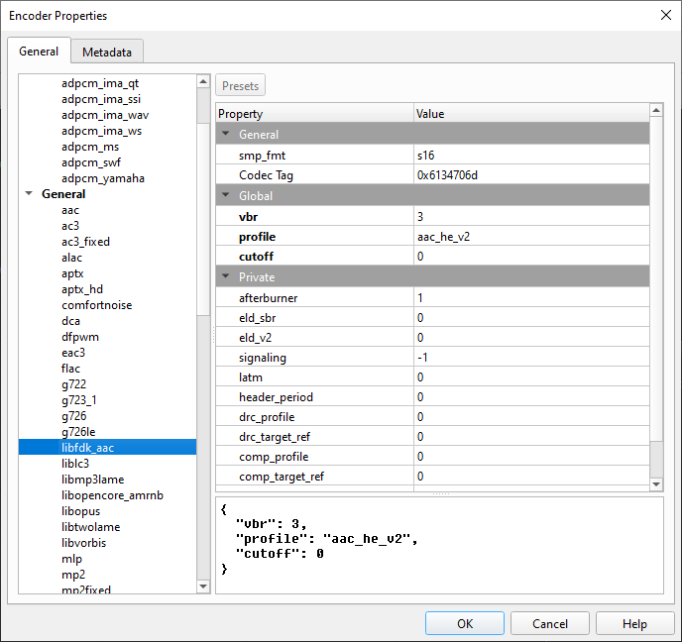
Task: Collapse the General group in encoder tree
Action: click(29, 194)
